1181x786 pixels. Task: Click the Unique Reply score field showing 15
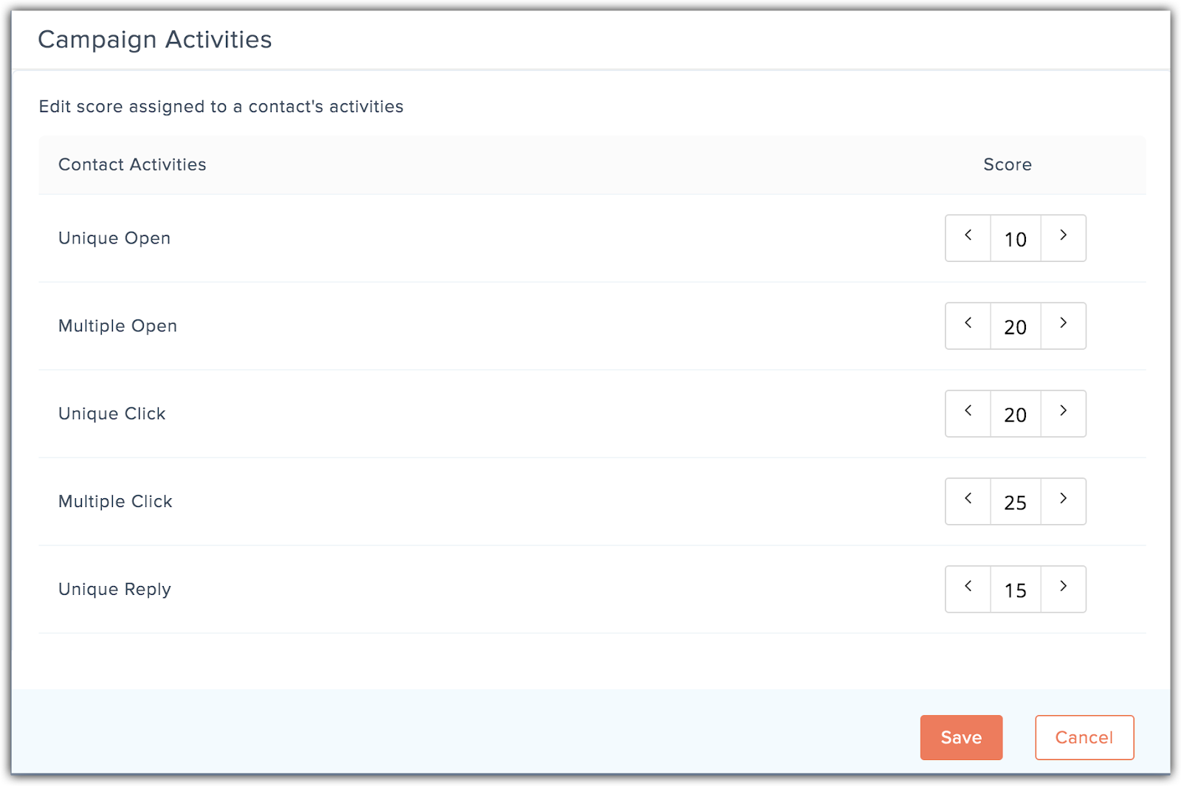[1016, 590]
